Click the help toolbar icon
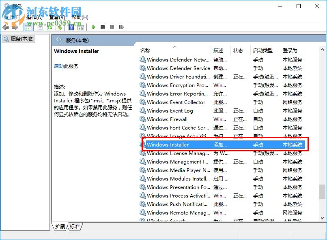The image size is (327, 240). click(x=72, y=27)
